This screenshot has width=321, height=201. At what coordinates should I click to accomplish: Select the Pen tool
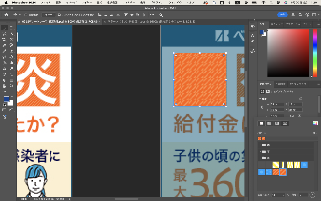(4, 74)
